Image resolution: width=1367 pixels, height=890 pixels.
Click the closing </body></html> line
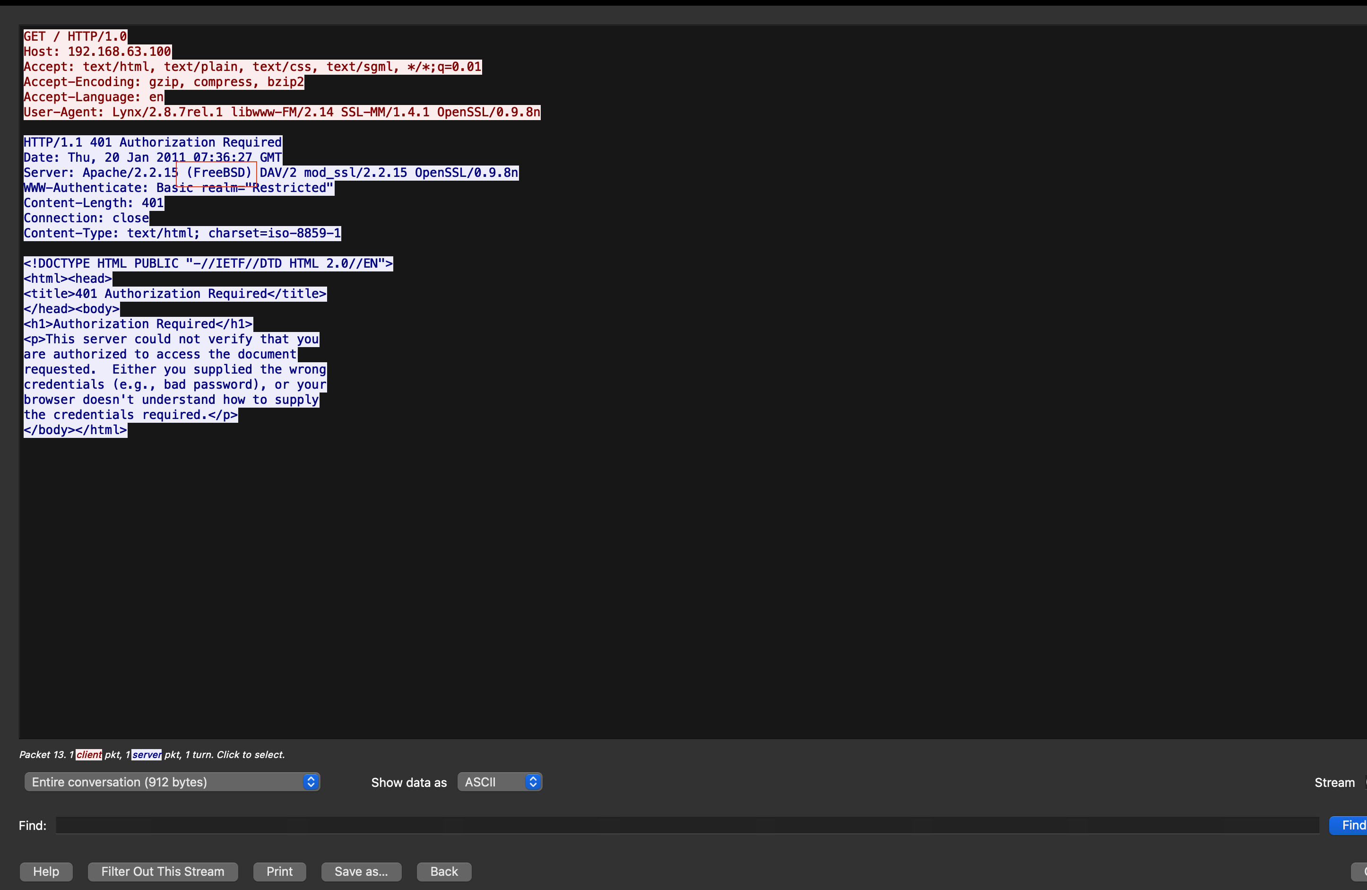coord(75,430)
